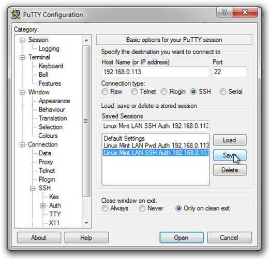Open the Auth category

click(x=55, y=205)
